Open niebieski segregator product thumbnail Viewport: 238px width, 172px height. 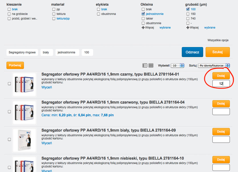click(24, 164)
